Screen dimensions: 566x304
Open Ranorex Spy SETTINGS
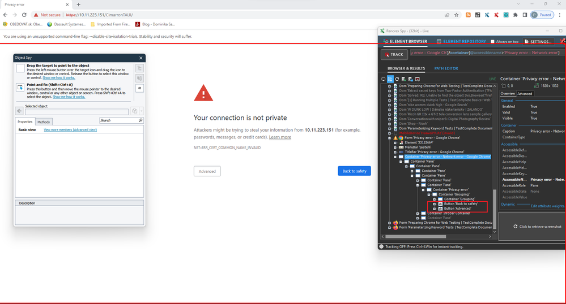(538, 42)
